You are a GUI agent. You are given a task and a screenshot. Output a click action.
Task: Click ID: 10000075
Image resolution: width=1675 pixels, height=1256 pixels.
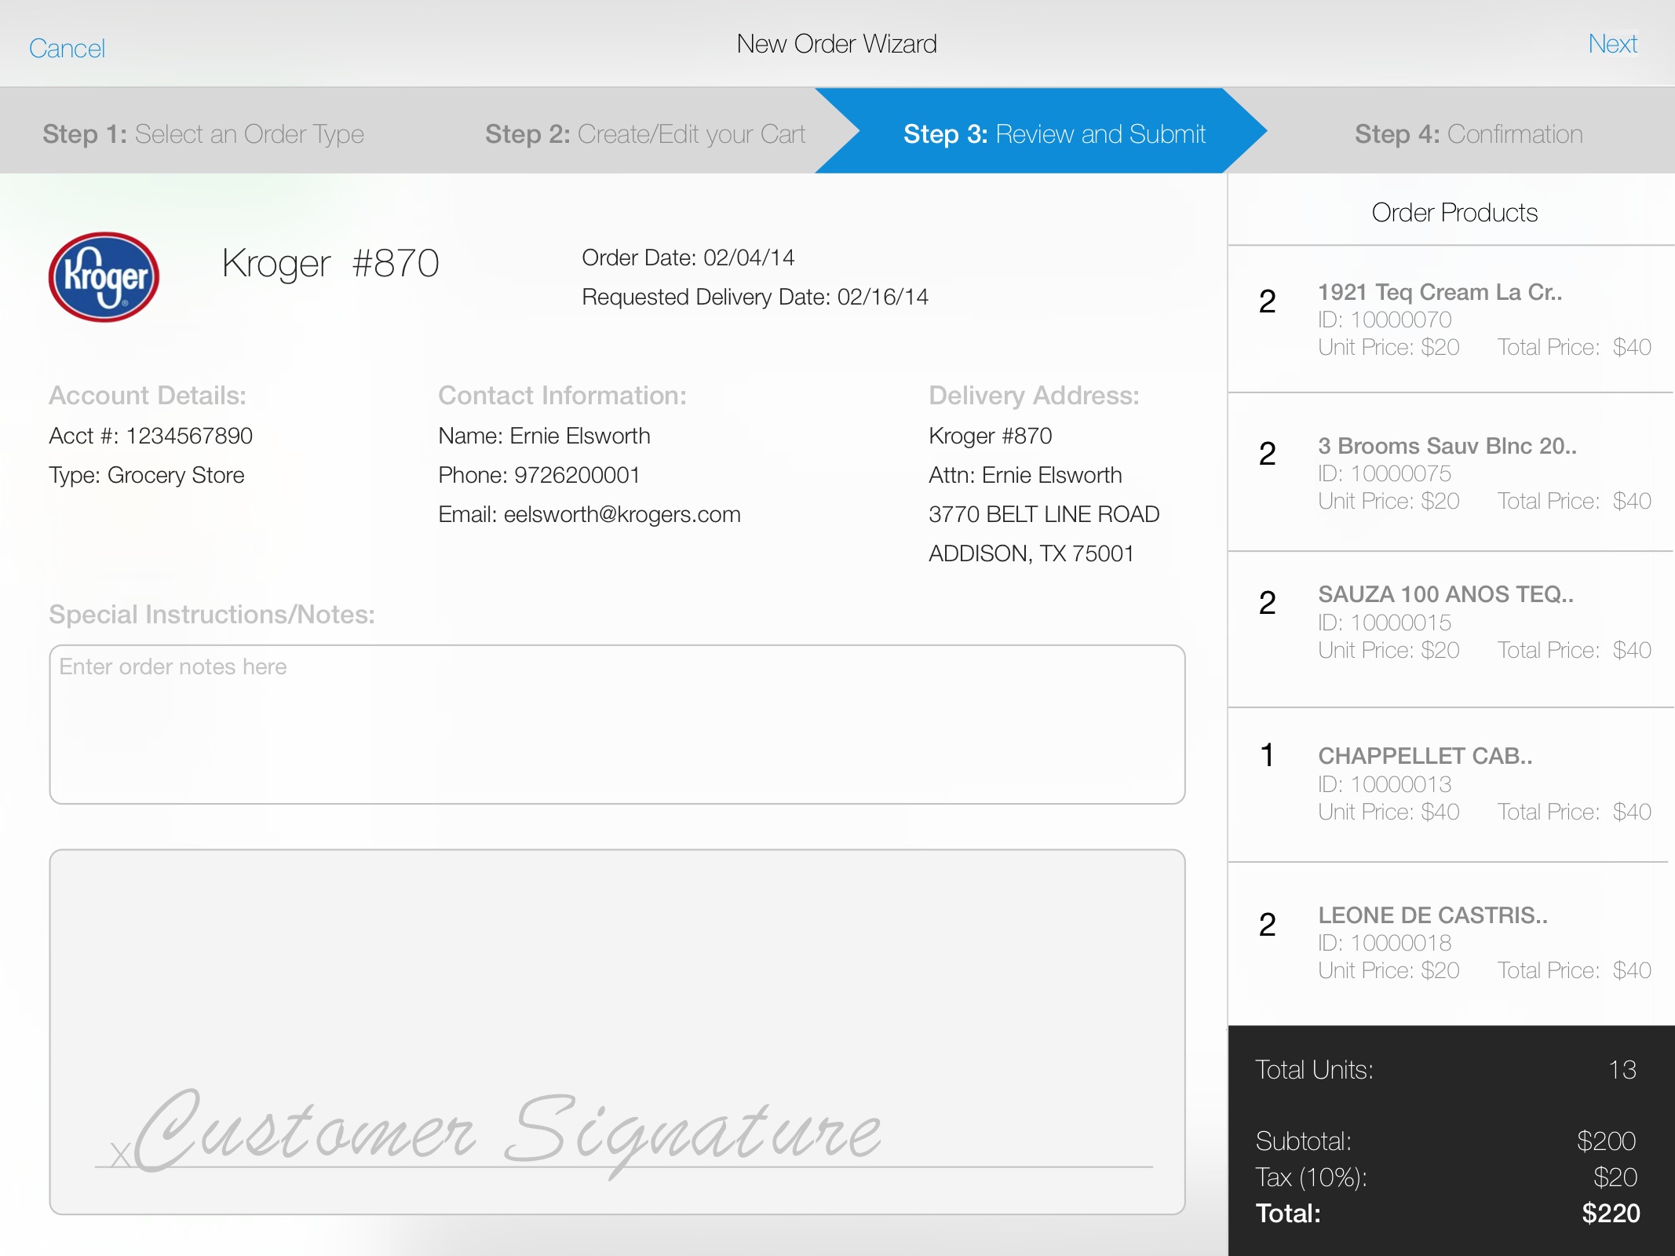(x=1385, y=473)
